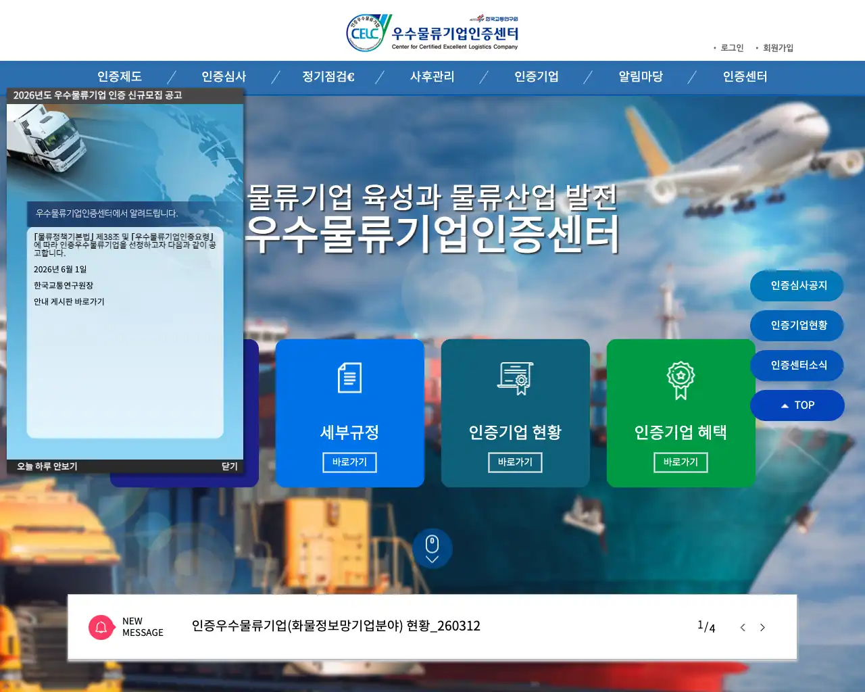Click the NEW MESSAGE label
This screenshot has width=865, height=692.
click(x=143, y=627)
